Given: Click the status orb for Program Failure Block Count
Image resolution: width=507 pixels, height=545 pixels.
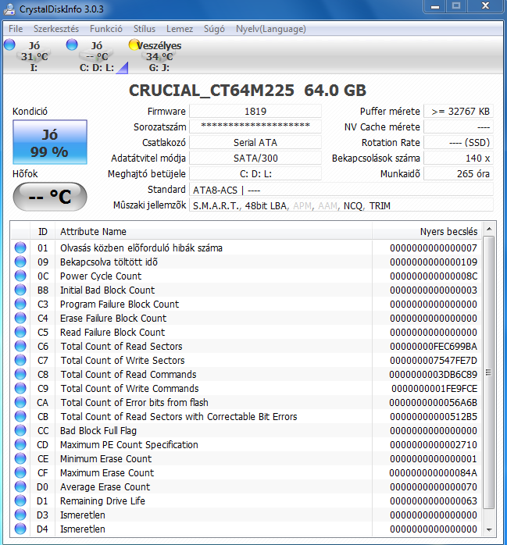Looking at the screenshot, I should (20, 304).
